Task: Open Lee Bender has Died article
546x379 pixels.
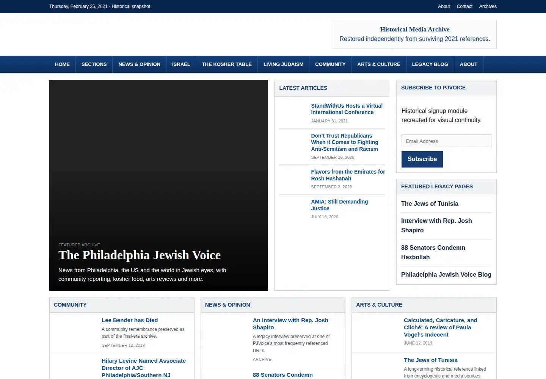Action: (x=130, y=320)
